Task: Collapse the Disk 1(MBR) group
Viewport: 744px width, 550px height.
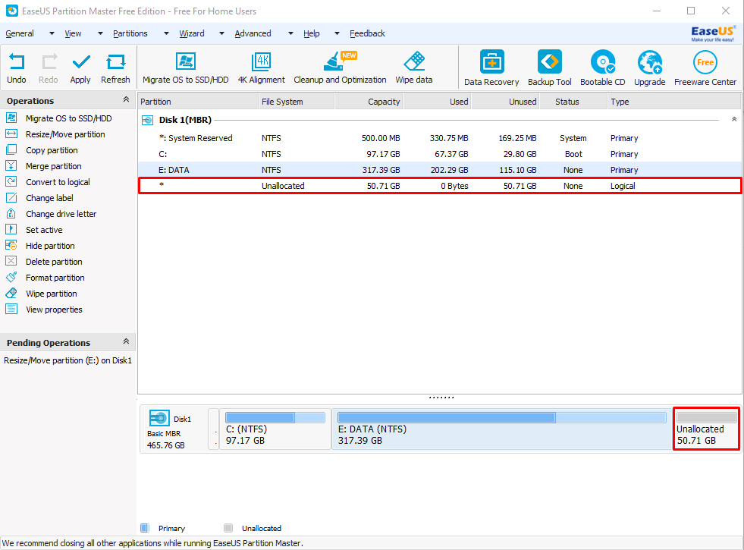Action: (x=734, y=120)
